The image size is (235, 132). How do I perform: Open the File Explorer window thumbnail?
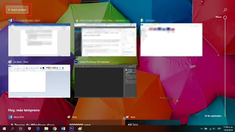click(x=171, y=40)
